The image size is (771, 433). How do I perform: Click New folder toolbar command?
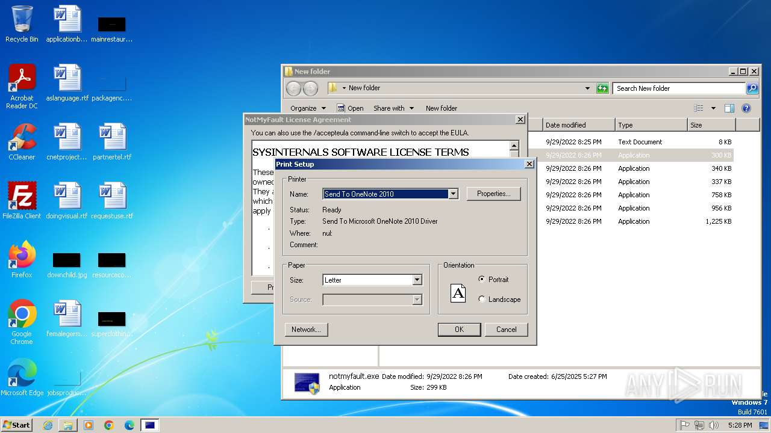[x=442, y=108]
